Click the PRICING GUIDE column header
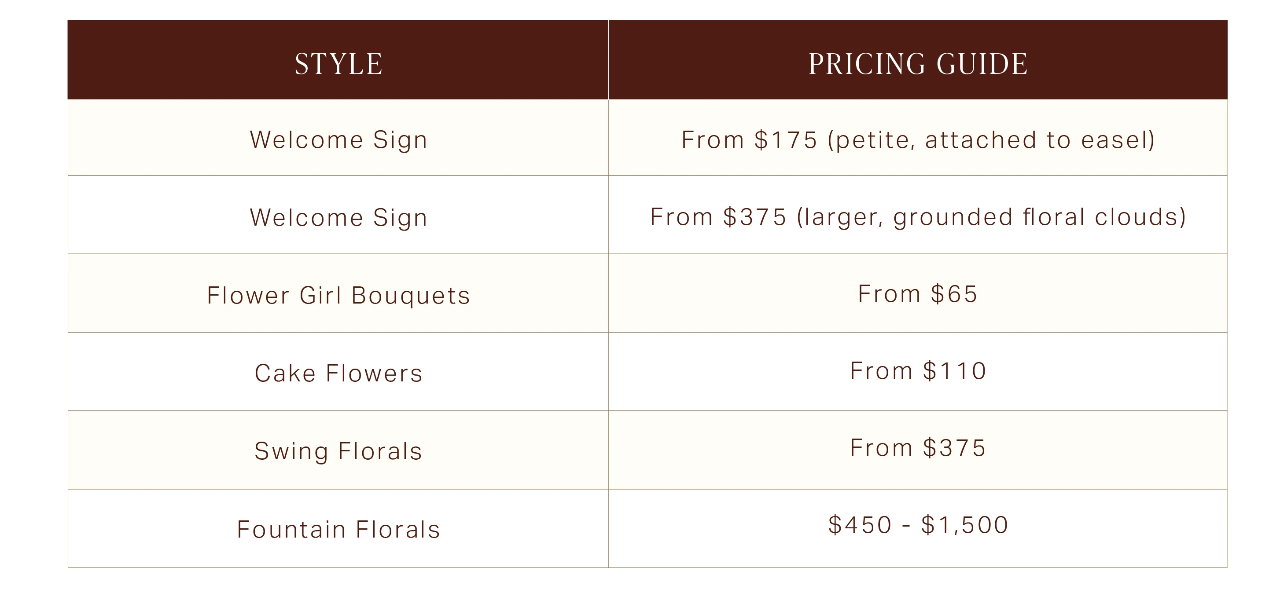 (x=918, y=64)
